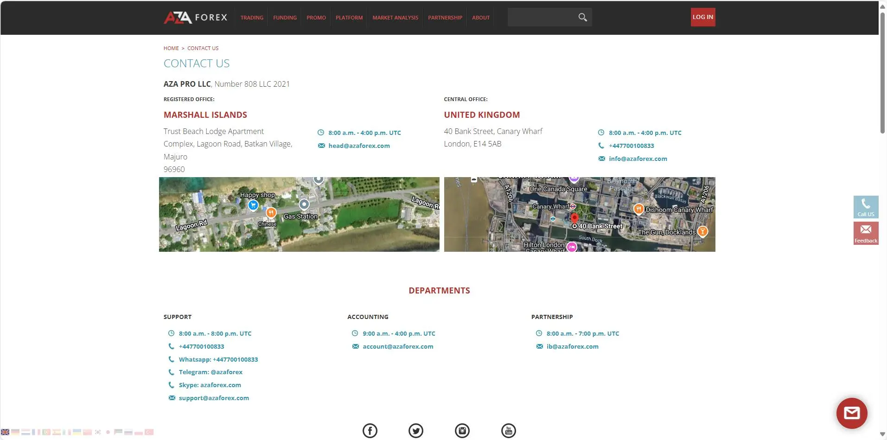Switch language using the Portuguese flag
Screen dimensions: 887x440
click(x=46, y=432)
